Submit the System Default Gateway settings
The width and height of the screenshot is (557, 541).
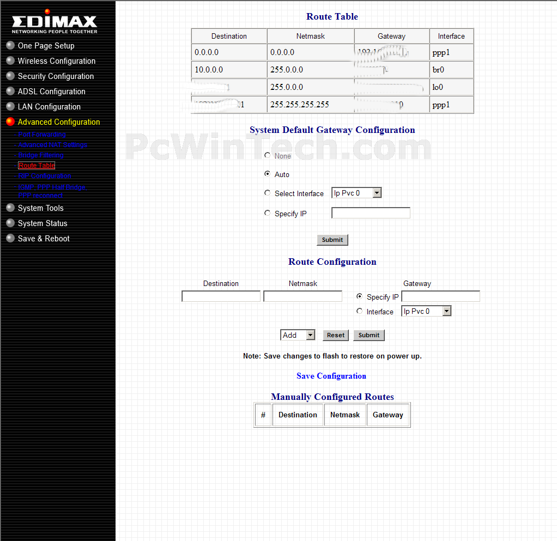pos(332,240)
